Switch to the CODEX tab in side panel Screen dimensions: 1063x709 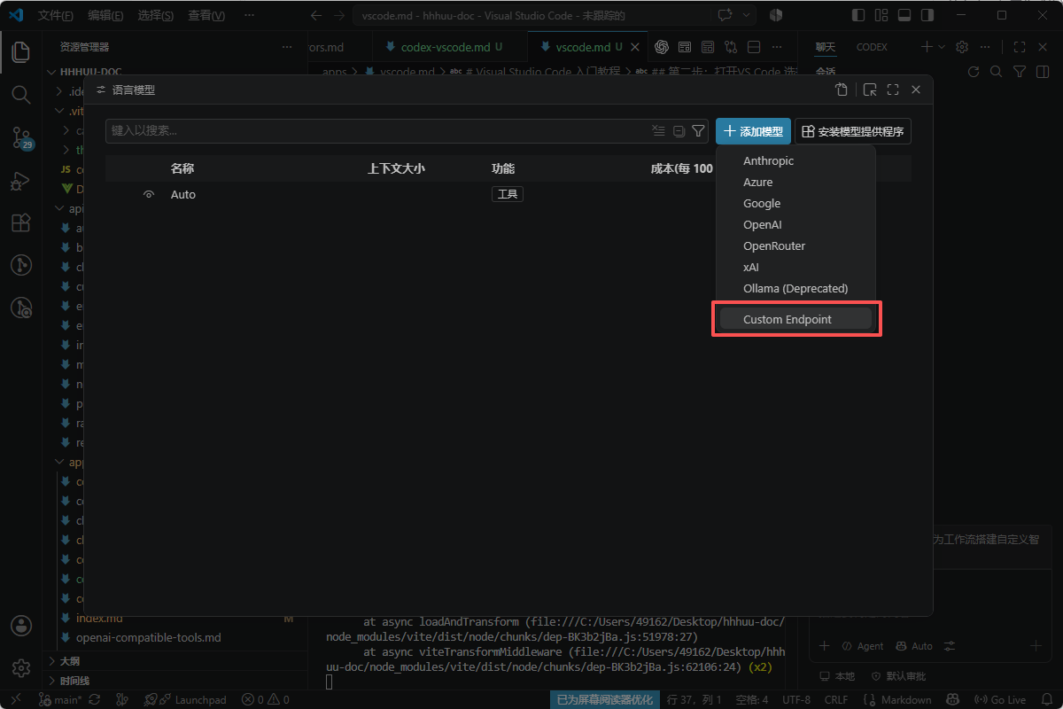click(872, 47)
